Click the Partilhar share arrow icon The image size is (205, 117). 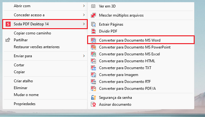pos(8,40)
